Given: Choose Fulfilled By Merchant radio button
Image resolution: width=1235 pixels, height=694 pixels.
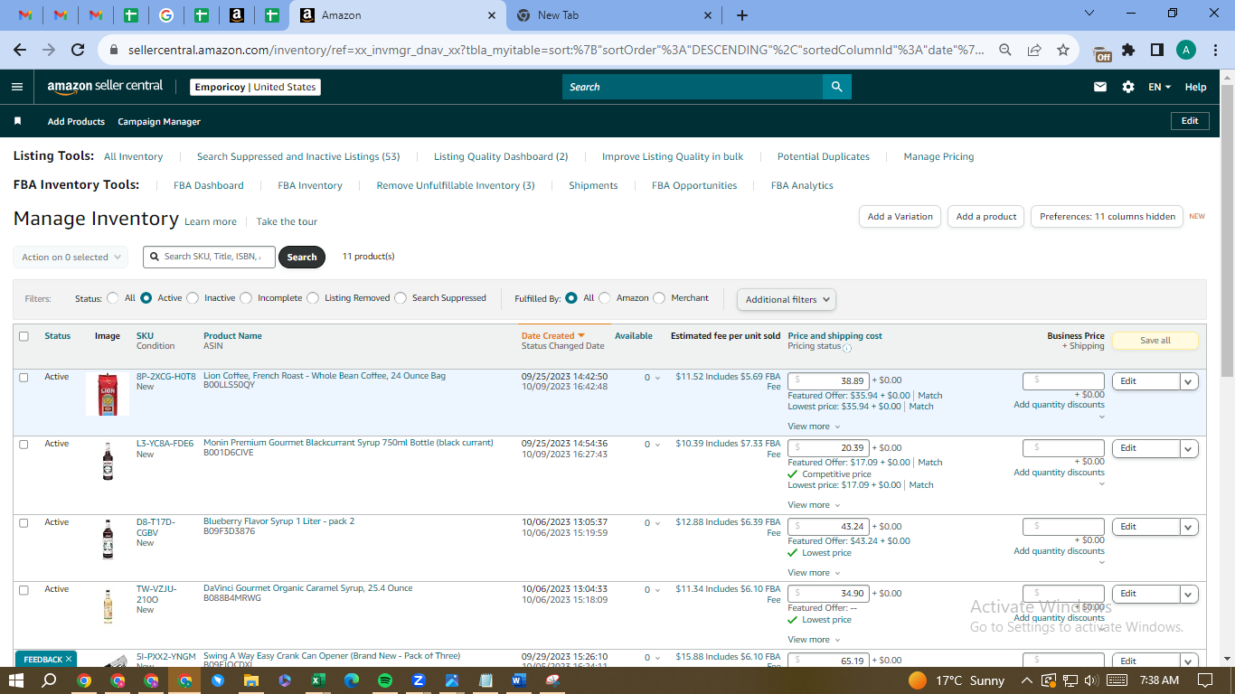Looking at the screenshot, I should click(x=659, y=298).
